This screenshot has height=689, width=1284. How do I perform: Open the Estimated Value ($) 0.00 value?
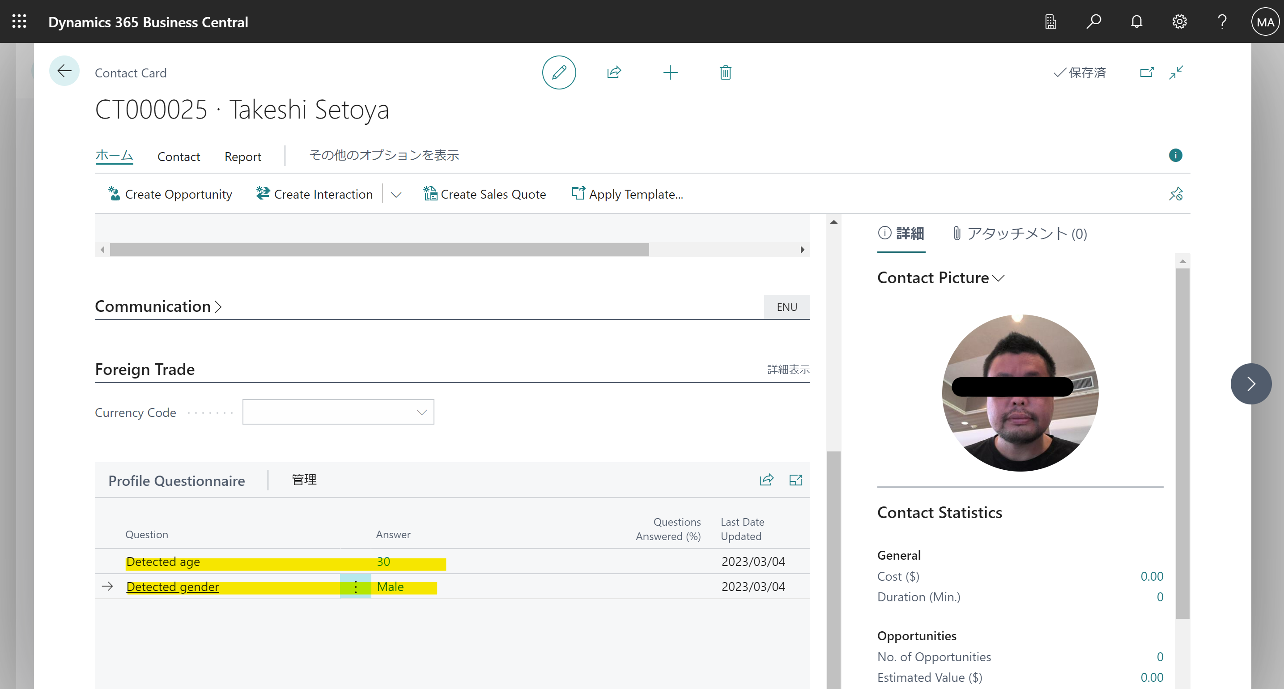point(1152,677)
